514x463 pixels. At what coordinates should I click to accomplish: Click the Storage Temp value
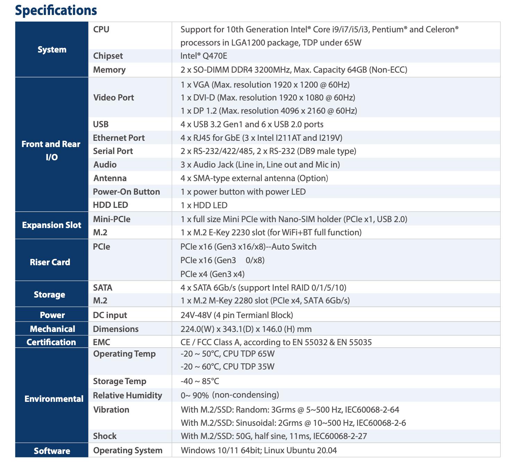(200, 381)
